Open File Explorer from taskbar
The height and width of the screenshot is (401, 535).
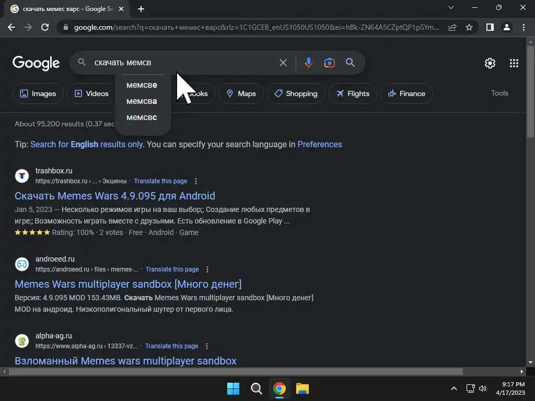[x=303, y=388]
